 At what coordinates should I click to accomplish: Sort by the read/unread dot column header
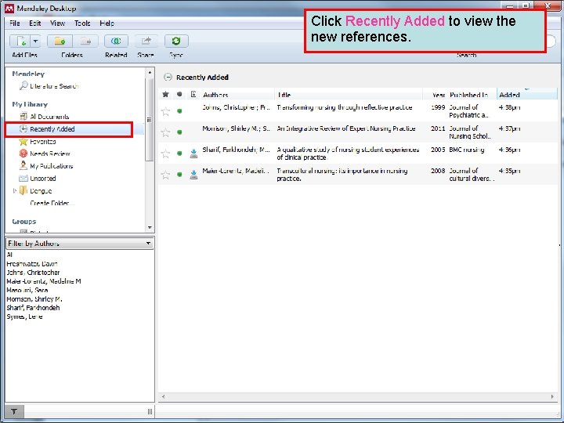click(179, 94)
